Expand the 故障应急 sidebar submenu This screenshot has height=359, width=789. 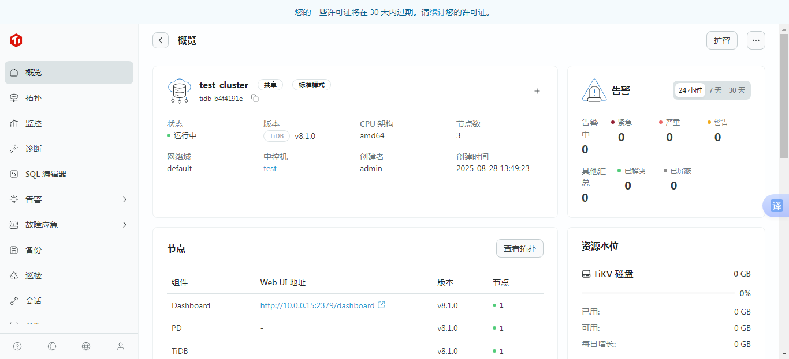click(x=124, y=225)
